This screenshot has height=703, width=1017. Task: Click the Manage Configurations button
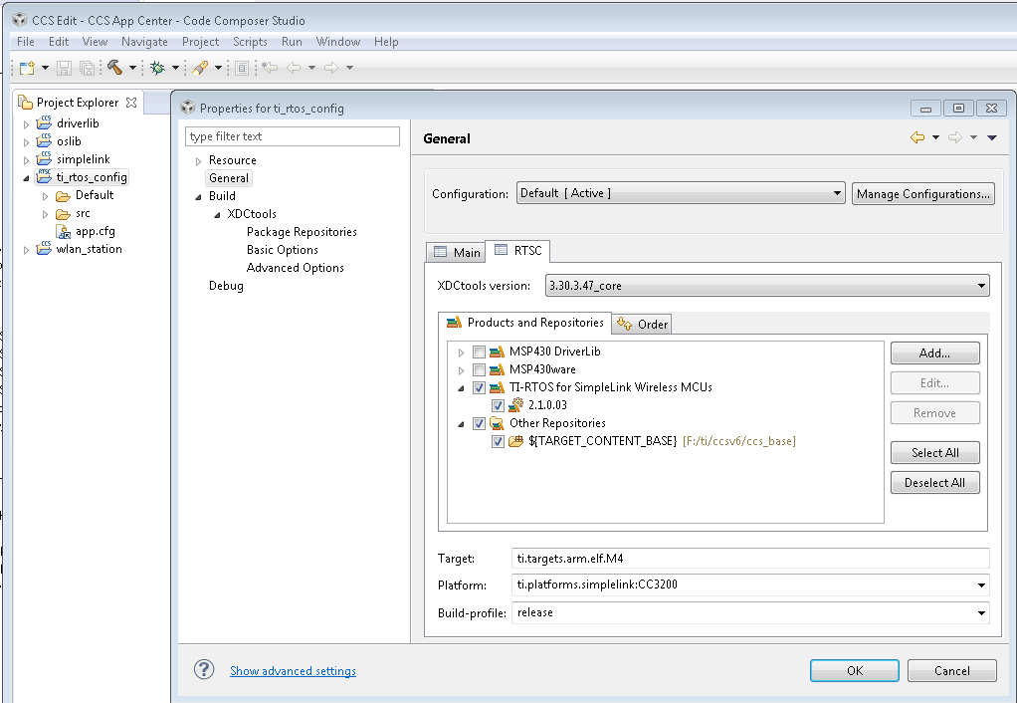pyautogui.click(x=922, y=194)
